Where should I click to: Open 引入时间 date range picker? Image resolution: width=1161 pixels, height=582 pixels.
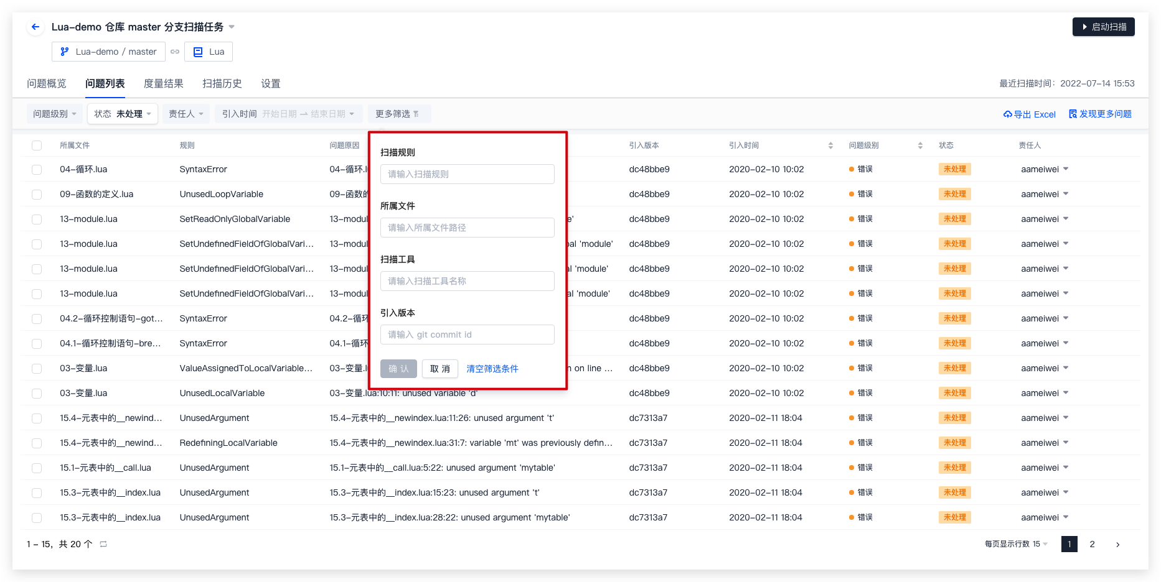click(288, 114)
